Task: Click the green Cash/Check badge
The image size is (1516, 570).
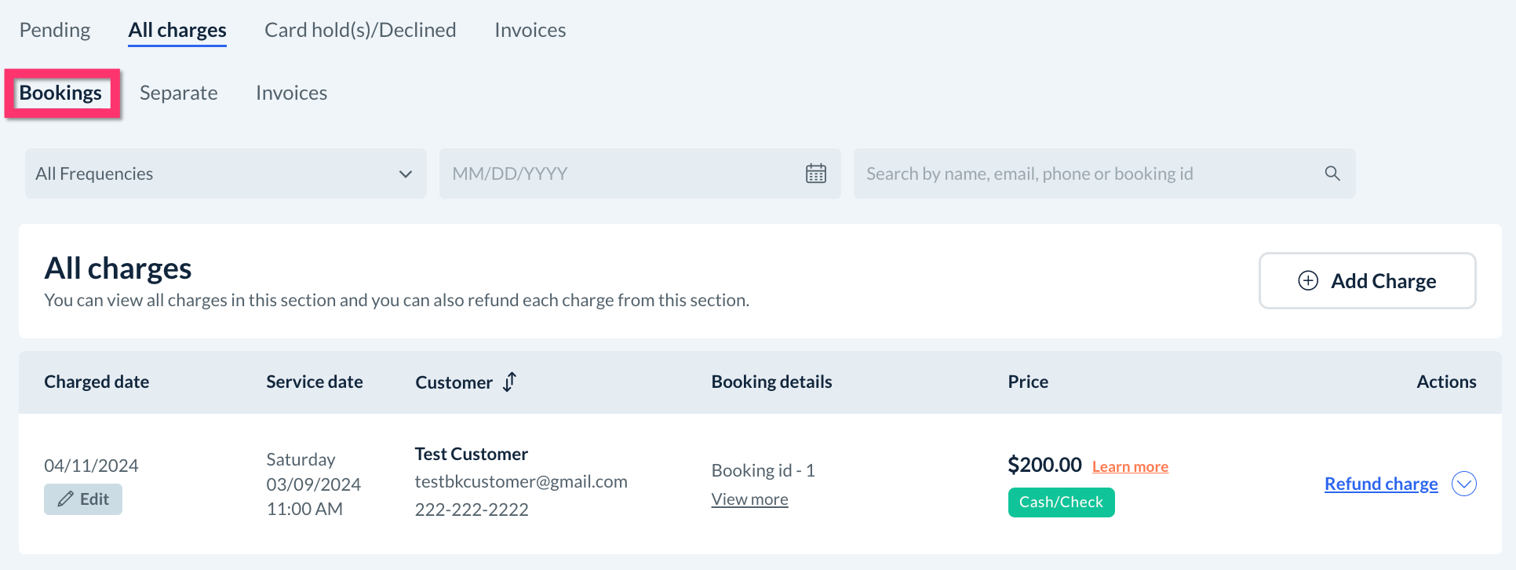Action: point(1061,502)
